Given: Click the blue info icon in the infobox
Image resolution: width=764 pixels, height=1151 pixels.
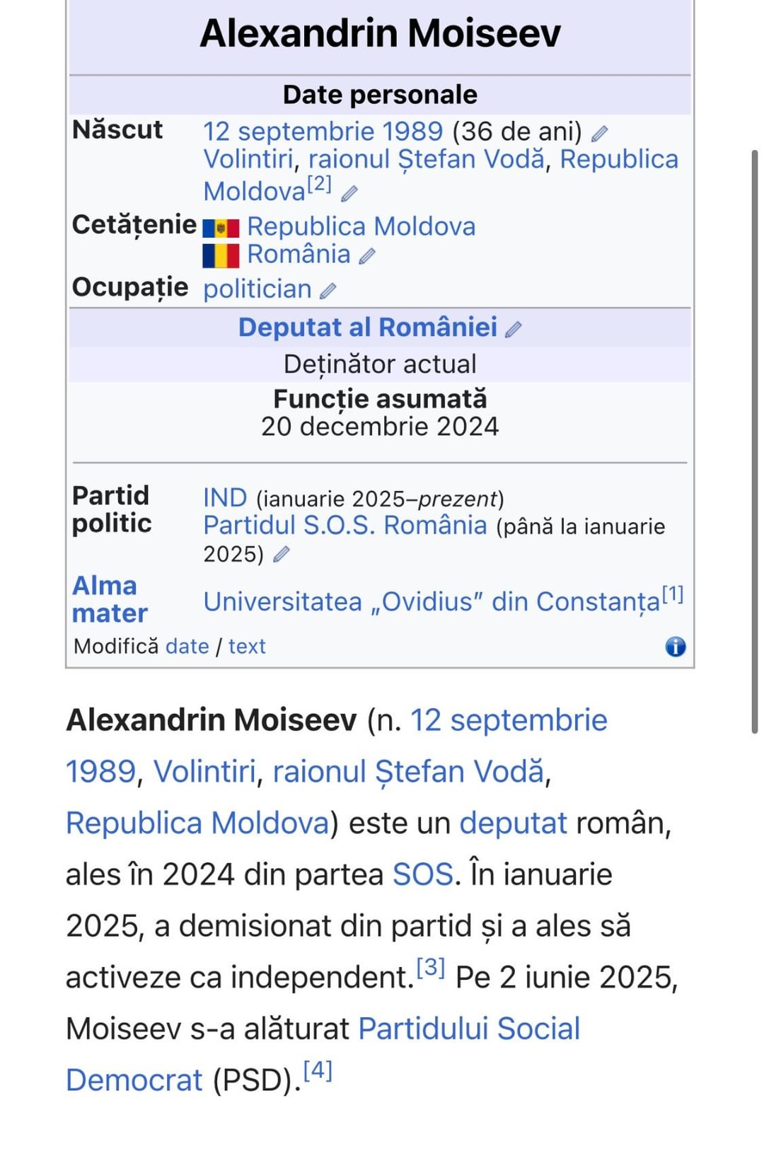Looking at the screenshot, I should 675,647.
